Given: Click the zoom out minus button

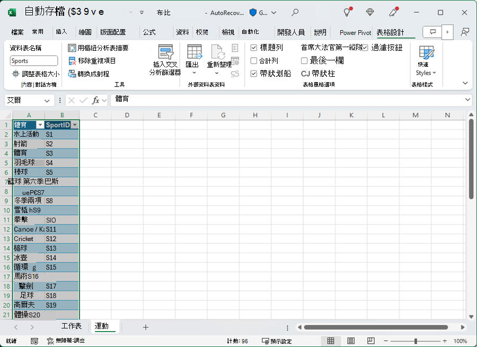Looking at the screenshot, I should [386, 341].
